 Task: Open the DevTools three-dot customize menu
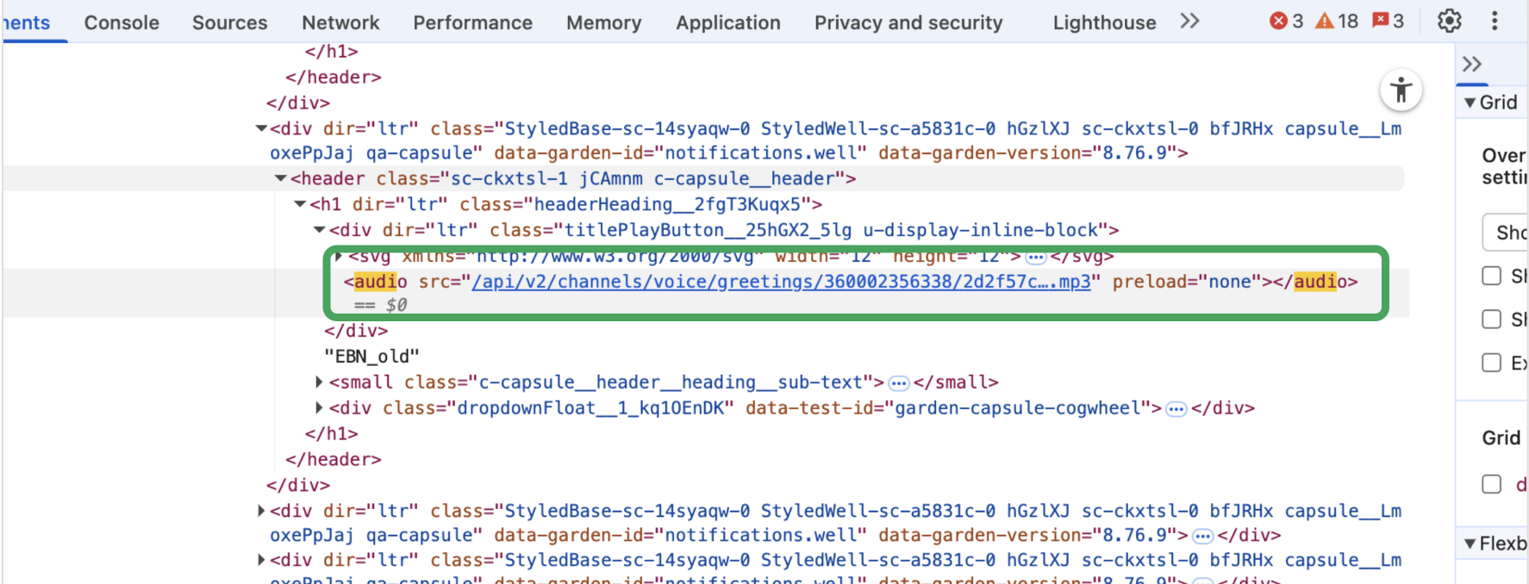click(x=1495, y=21)
